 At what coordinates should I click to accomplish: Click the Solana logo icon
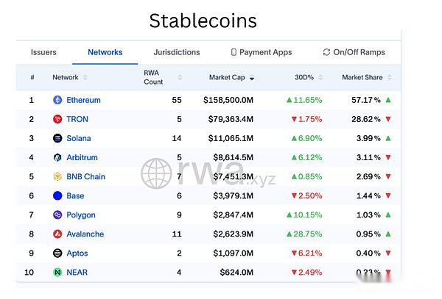click(x=57, y=138)
